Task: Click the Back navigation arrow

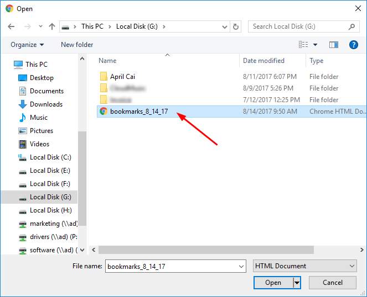Action: [x=11, y=26]
